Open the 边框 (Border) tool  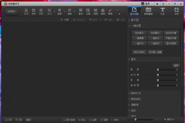coord(88,11)
